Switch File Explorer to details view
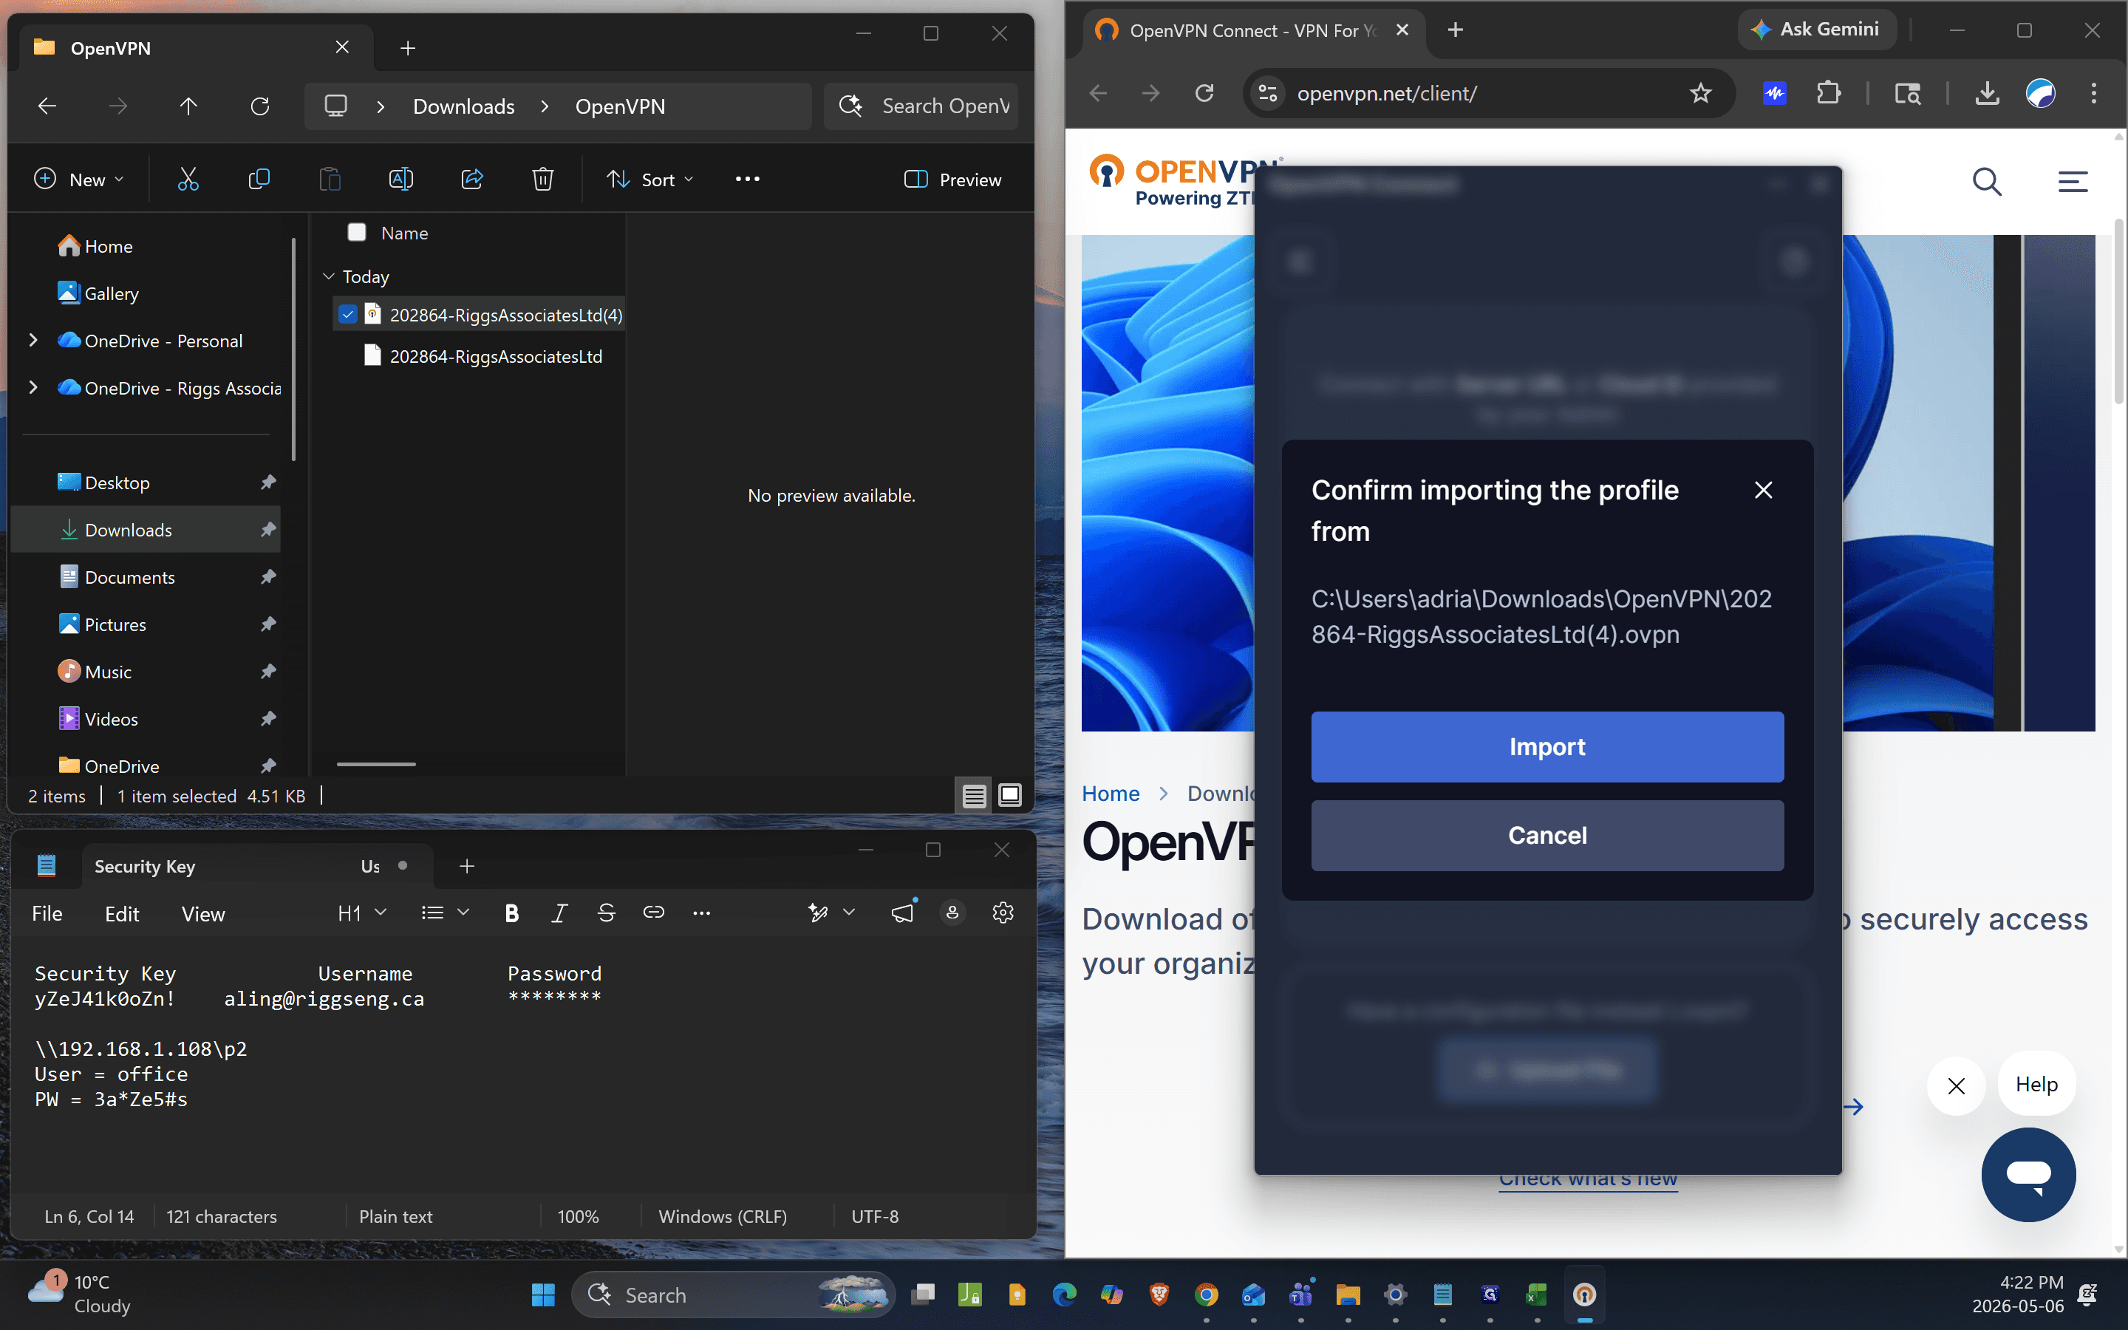The width and height of the screenshot is (2128, 1330). [973, 795]
